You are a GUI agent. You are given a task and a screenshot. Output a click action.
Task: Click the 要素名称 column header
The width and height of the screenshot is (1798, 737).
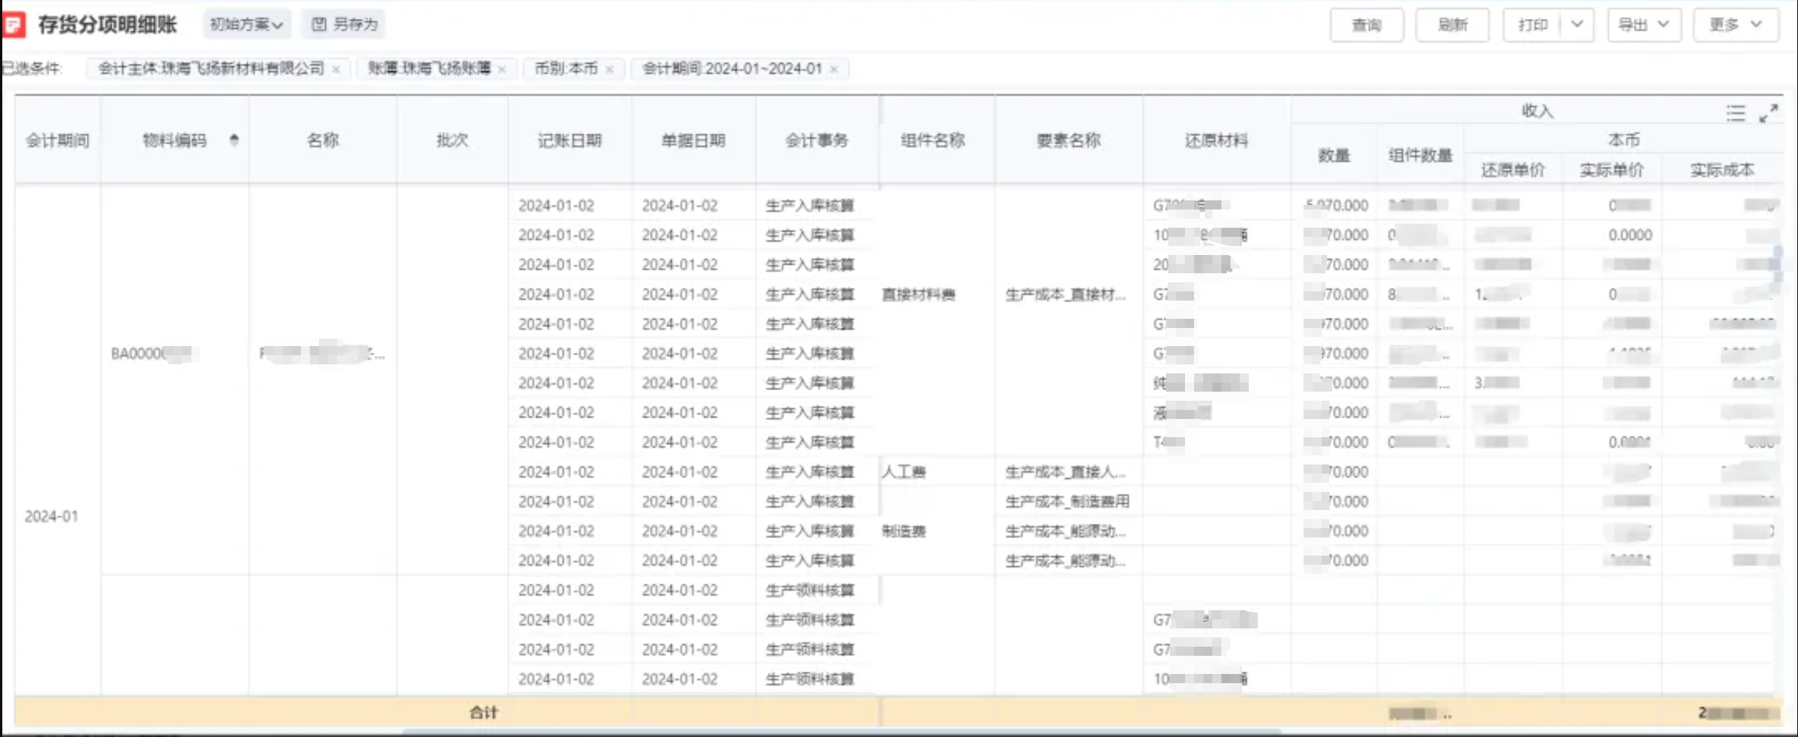pyautogui.click(x=1069, y=140)
